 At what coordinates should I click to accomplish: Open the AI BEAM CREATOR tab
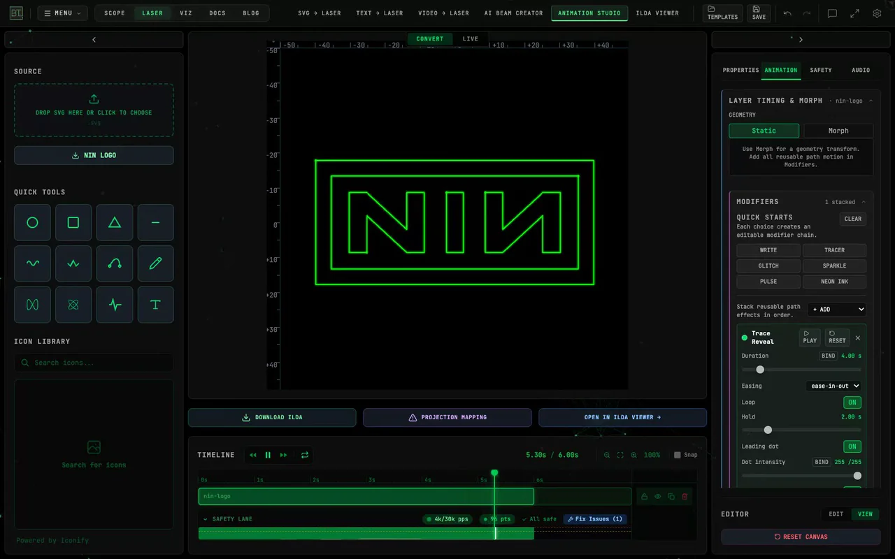click(x=513, y=13)
